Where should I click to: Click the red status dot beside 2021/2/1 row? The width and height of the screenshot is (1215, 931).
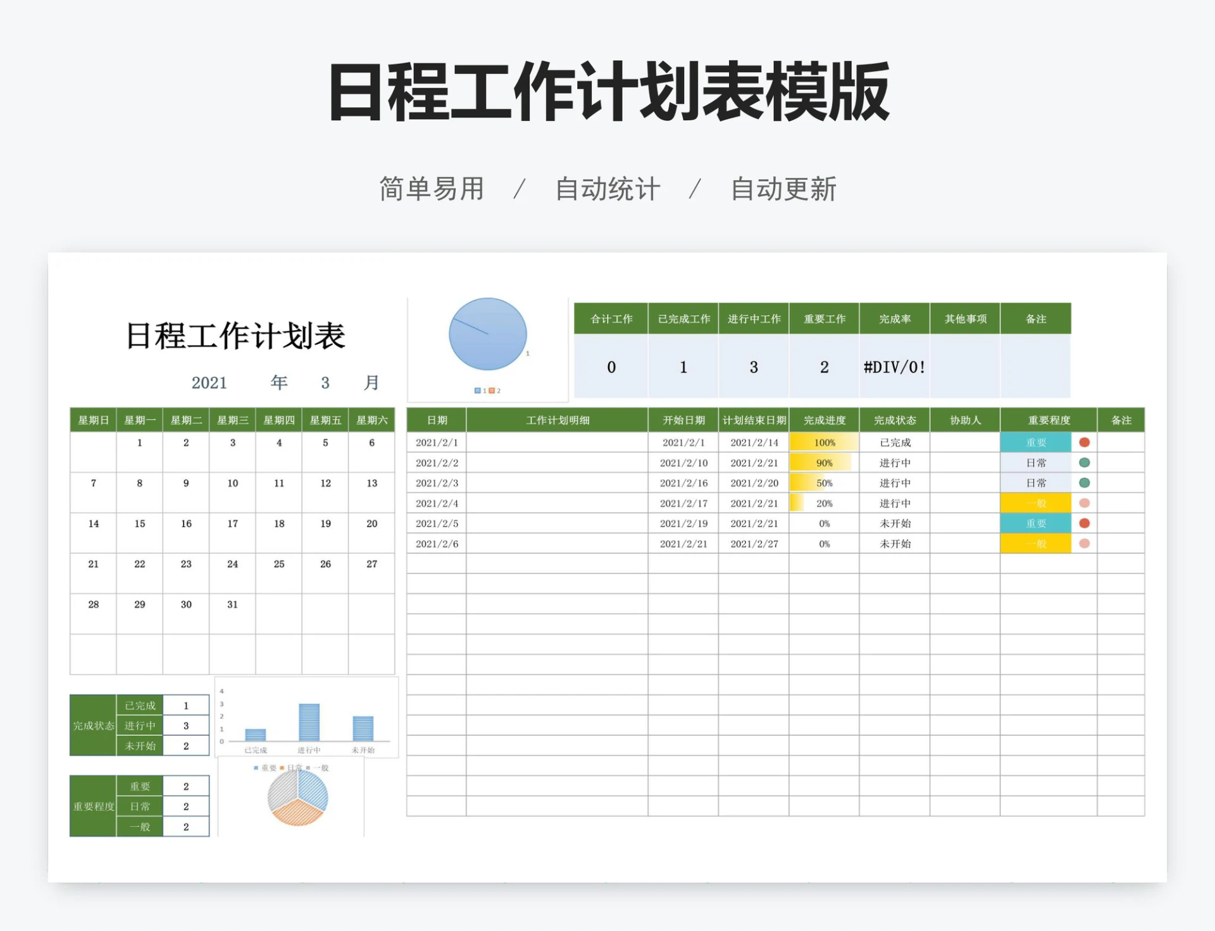pyautogui.click(x=1083, y=443)
